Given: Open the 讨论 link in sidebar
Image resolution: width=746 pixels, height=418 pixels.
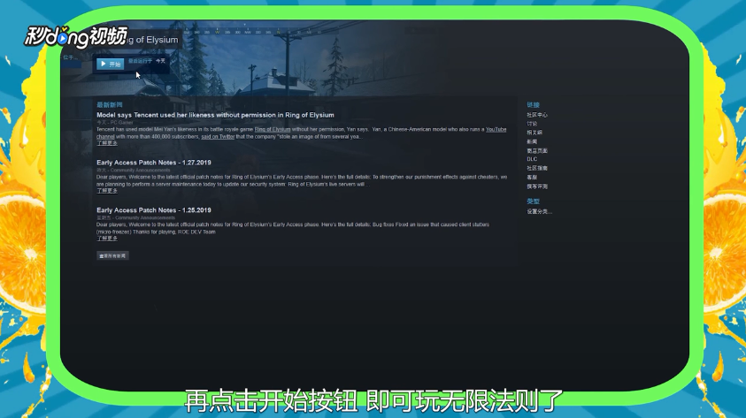Looking at the screenshot, I should point(532,124).
